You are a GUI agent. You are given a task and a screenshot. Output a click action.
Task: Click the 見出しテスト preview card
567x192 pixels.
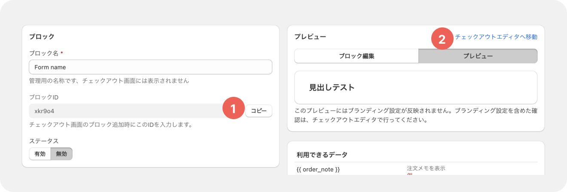(x=416, y=87)
